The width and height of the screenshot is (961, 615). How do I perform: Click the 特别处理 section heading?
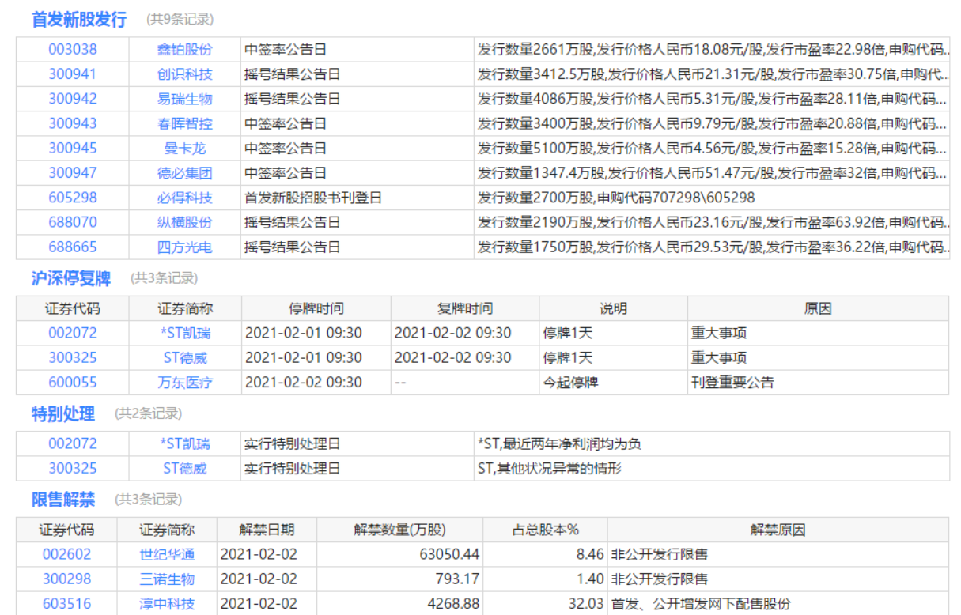[63, 413]
